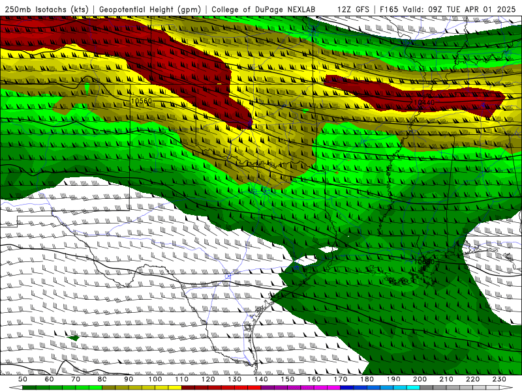
Task: Click the 210 kt colorbar label
Action: point(446,379)
